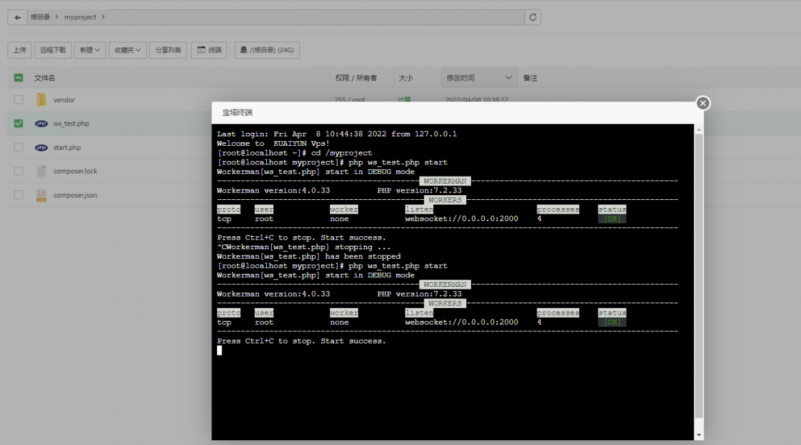Click the vendor folder icon
Image resolution: width=801 pixels, height=445 pixels.
(x=41, y=100)
